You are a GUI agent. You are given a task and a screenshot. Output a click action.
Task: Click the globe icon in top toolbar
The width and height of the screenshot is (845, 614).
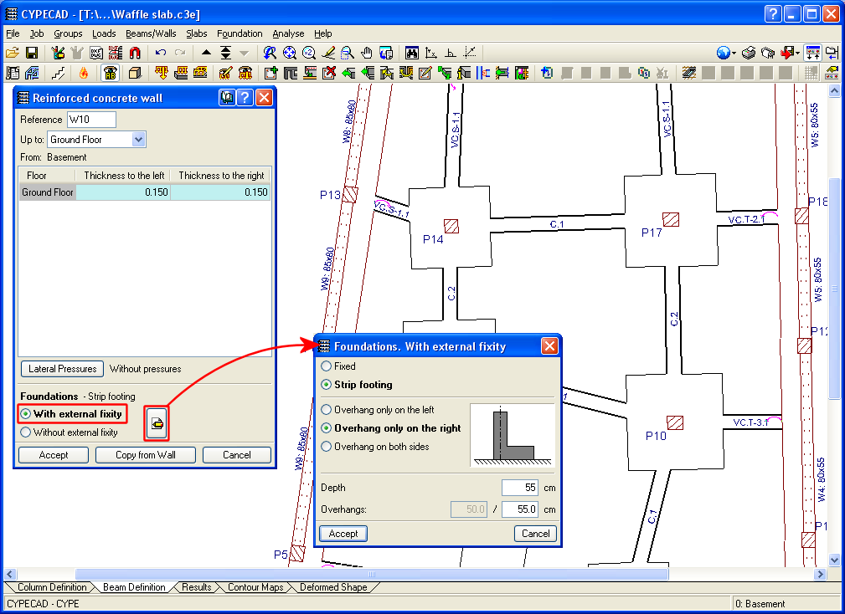click(x=724, y=53)
